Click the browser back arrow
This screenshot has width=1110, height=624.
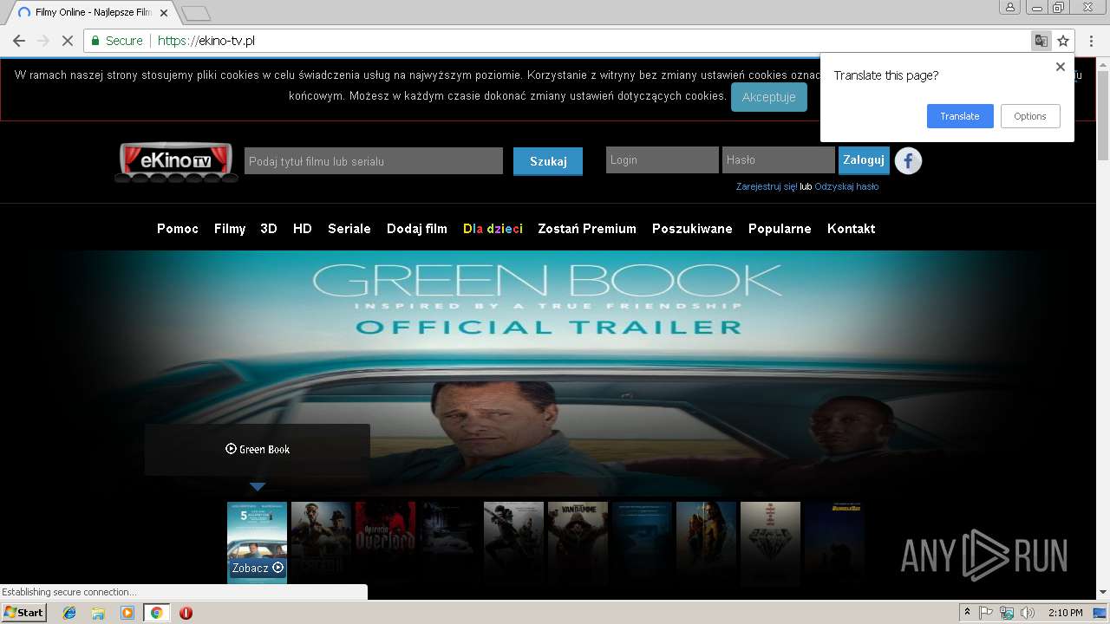point(18,41)
